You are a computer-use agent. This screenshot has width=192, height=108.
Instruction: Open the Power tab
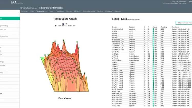(x=51, y=11)
